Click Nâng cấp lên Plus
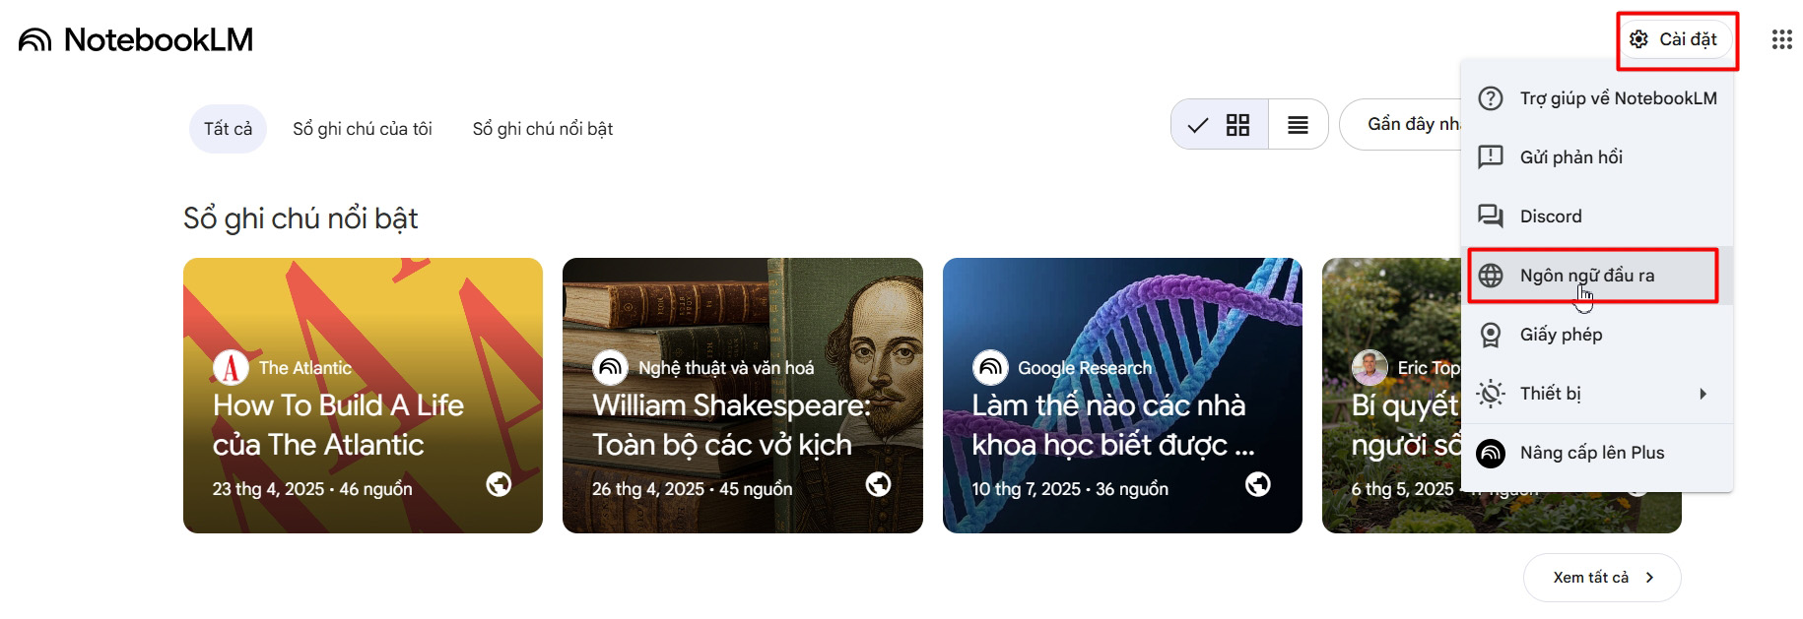Image resolution: width=1803 pixels, height=619 pixels. (x=1591, y=453)
